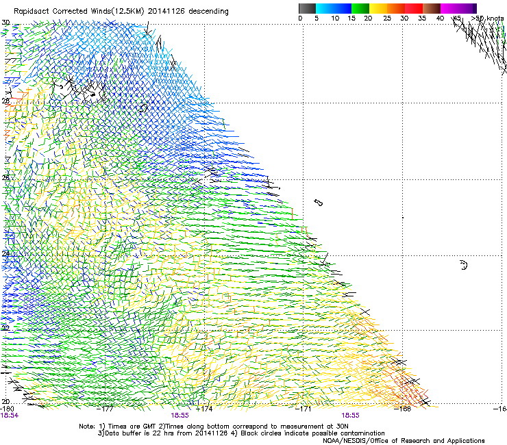
Task: Click the cyan-blue 5-15 knots color band
Action: click(x=334, y=8)
